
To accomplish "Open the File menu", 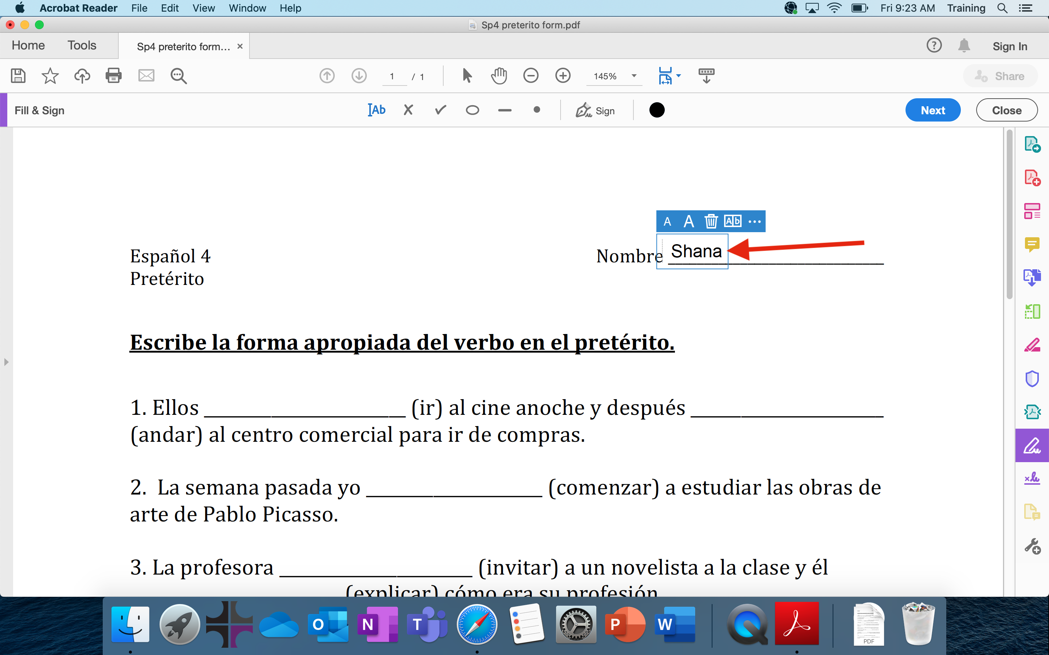I will click(x=139, y=8).
